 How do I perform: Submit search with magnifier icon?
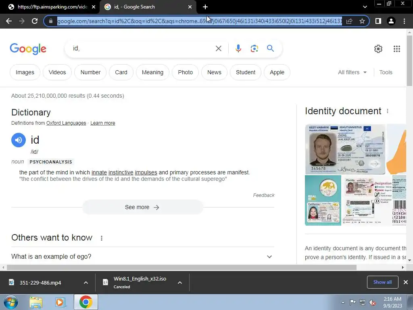pos(270,48)
